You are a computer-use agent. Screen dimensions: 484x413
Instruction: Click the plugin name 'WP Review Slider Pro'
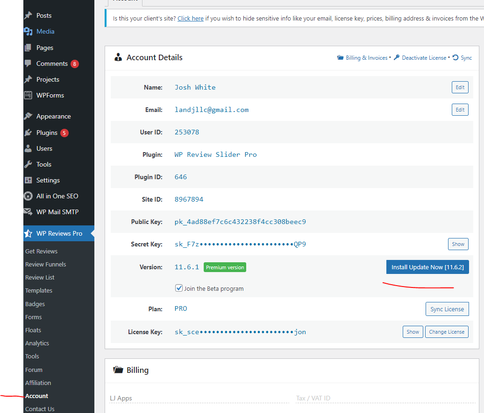(215, 154)
